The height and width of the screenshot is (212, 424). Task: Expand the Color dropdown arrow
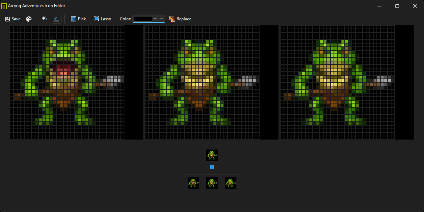pyautogui.click(x=155, y=19)
